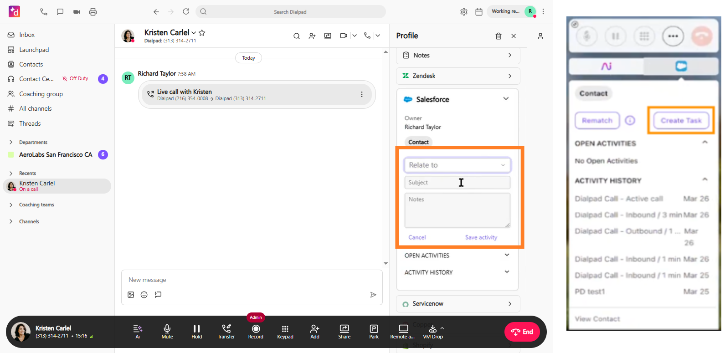Open Kristen Carlel name dropdown
725x353 pixels.
coord(194,33)
